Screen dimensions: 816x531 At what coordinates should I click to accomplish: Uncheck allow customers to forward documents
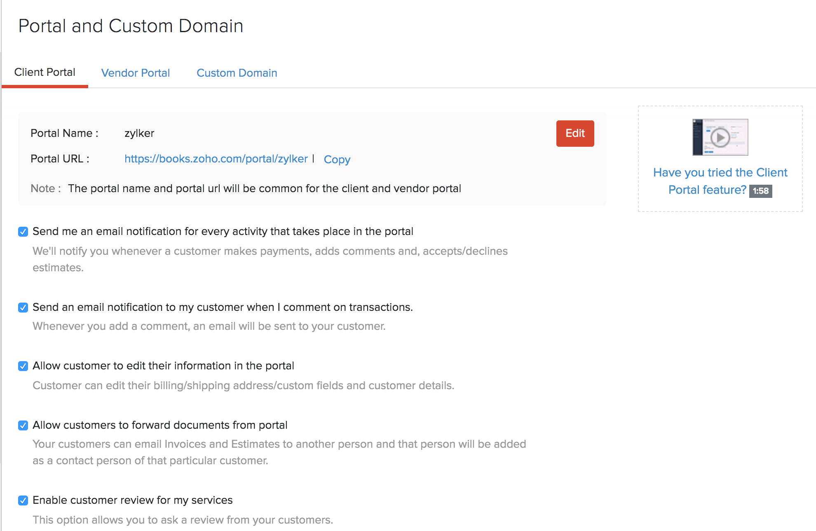[23, 425]
